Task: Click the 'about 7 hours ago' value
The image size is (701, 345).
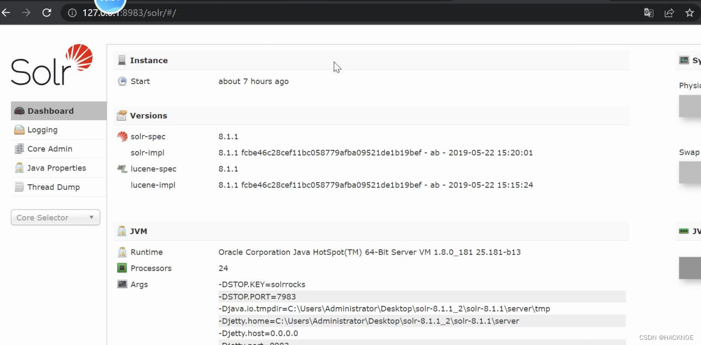Action: pos(254,81)
